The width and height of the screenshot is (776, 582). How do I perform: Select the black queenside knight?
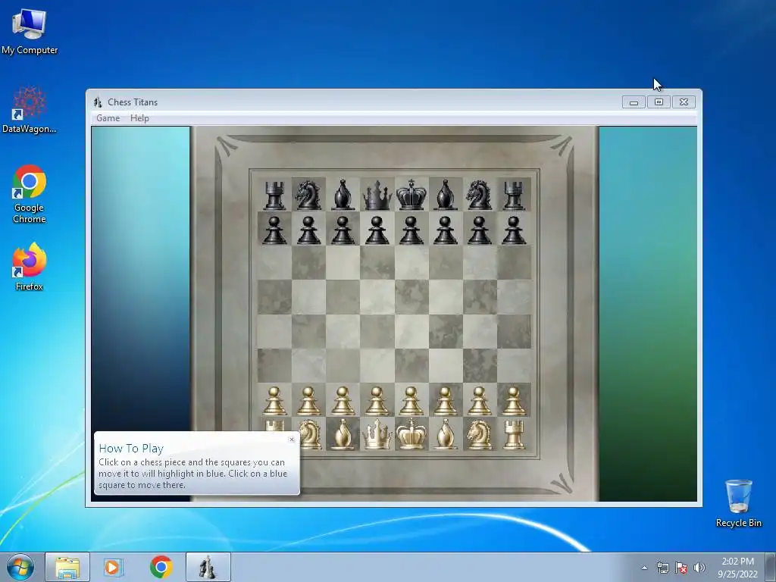coord(308,195)
